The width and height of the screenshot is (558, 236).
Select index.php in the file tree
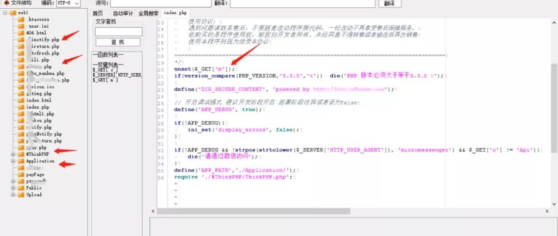point(38,107)
